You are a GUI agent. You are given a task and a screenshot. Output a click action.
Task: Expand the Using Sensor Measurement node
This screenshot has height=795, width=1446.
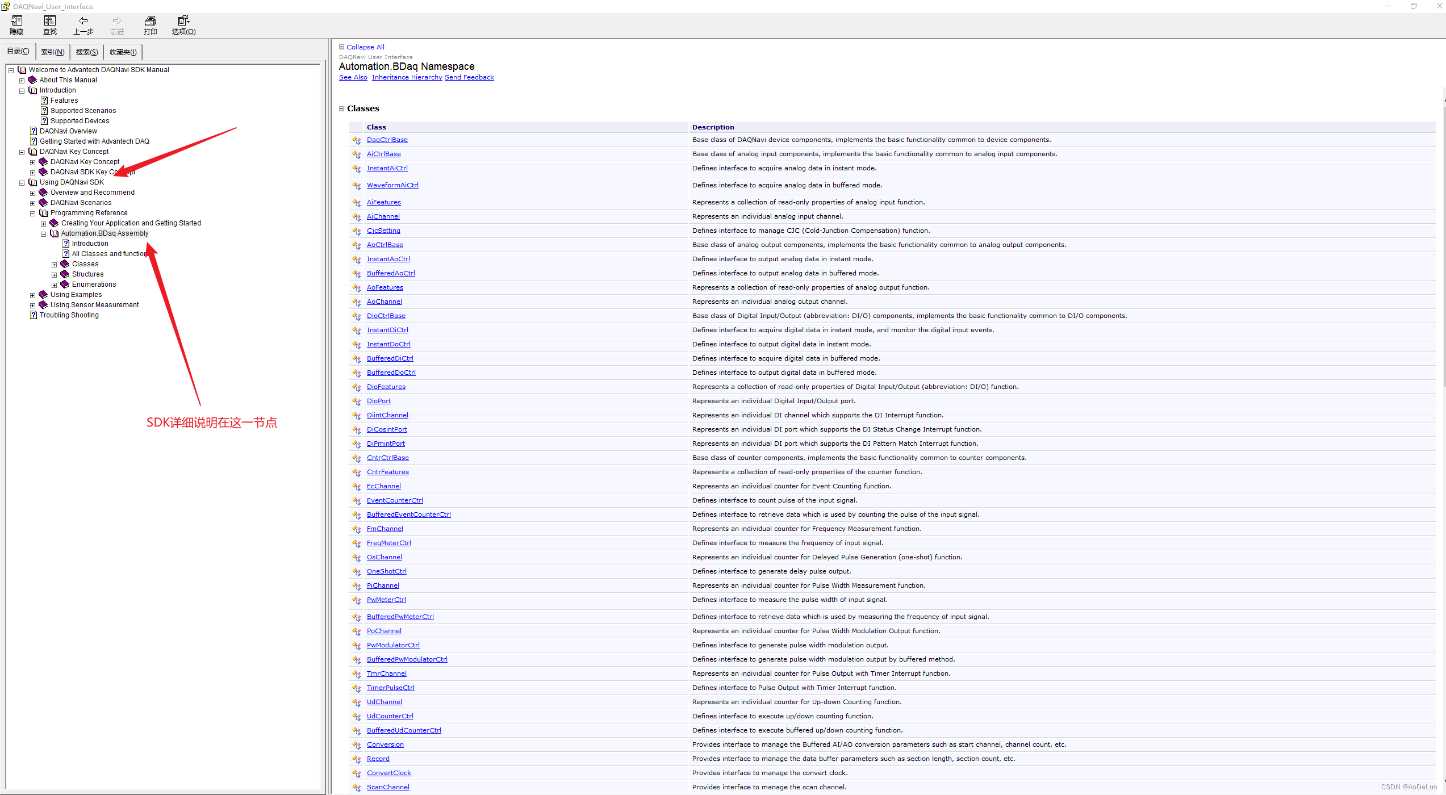pos(33,306)
